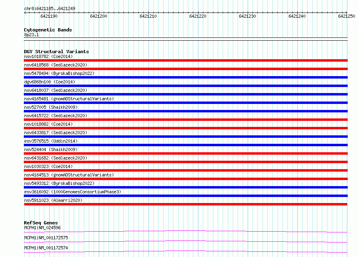Click the magenta line under MCPH1|NM_001172574
The image size is (359, 257).
(186, 251)
